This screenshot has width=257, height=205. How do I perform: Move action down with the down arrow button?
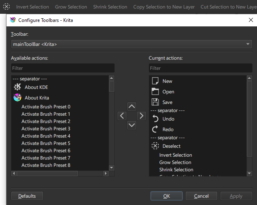coord(132,125)
